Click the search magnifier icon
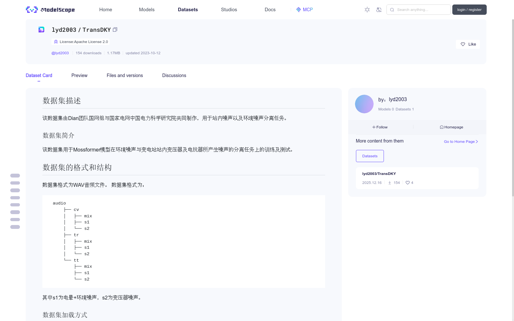Viewport: 514px width, 321px height. pos(392,10)
